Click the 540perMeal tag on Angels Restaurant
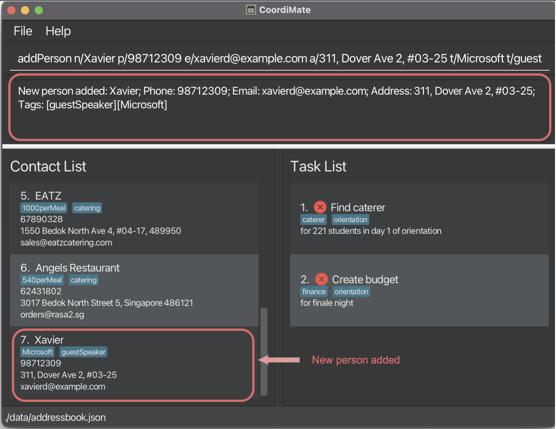Screen dimensions: 556x429 [42, 280]
